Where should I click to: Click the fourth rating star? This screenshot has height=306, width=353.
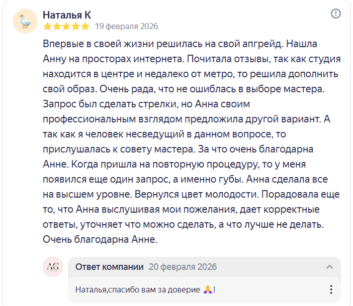pos(76,26)
